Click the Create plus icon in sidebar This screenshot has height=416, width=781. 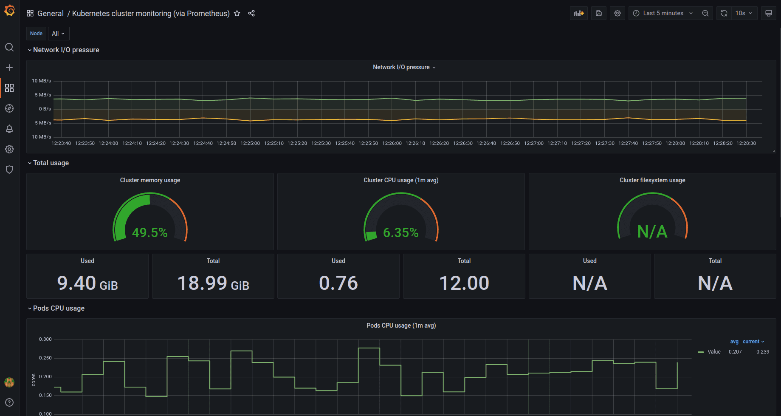[x=9, y=68]
